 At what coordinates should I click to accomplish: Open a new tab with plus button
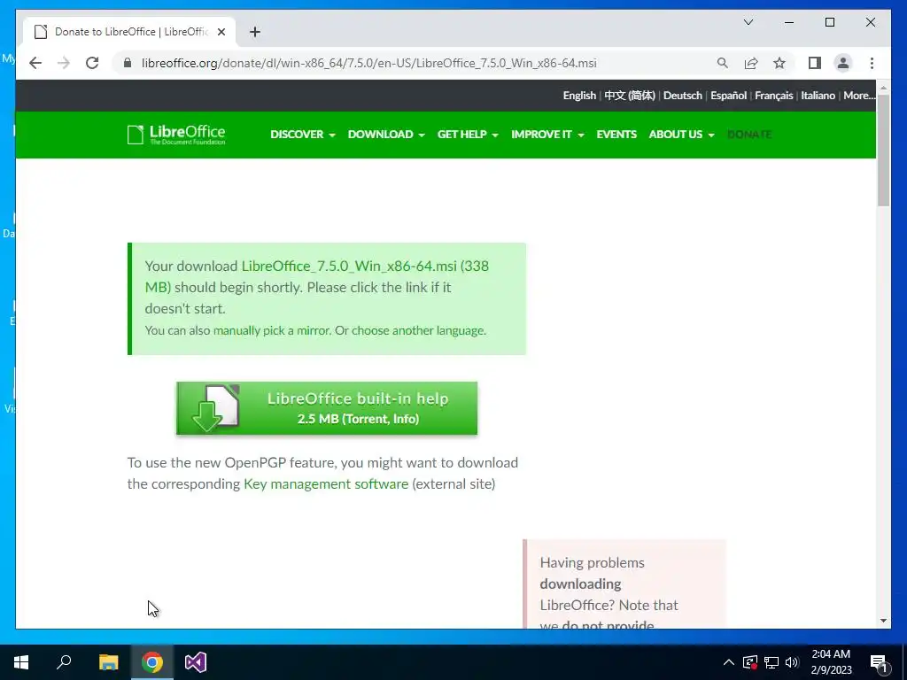coord(255,32)
